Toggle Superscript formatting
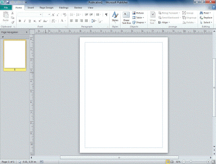 coord(39,21)
